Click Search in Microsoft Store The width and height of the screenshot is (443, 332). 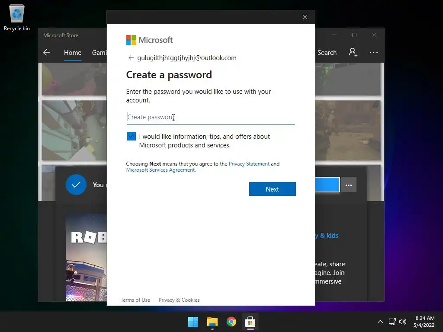pos(327,52)
